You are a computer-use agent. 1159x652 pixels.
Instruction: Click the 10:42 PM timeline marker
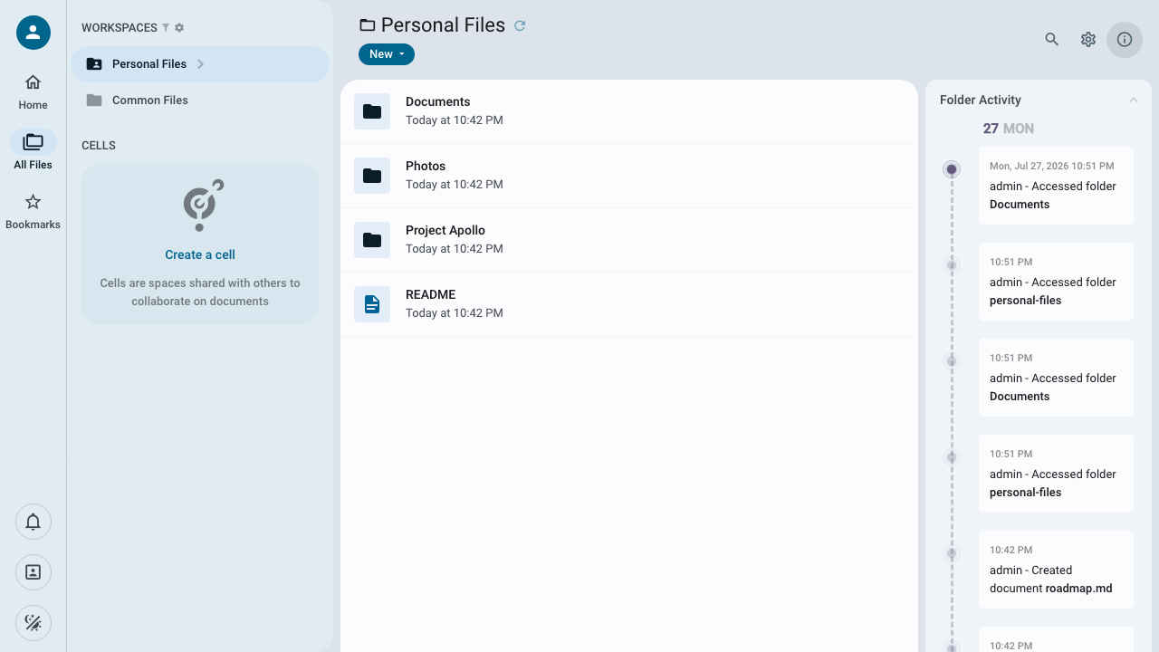(x=952, y=553)
